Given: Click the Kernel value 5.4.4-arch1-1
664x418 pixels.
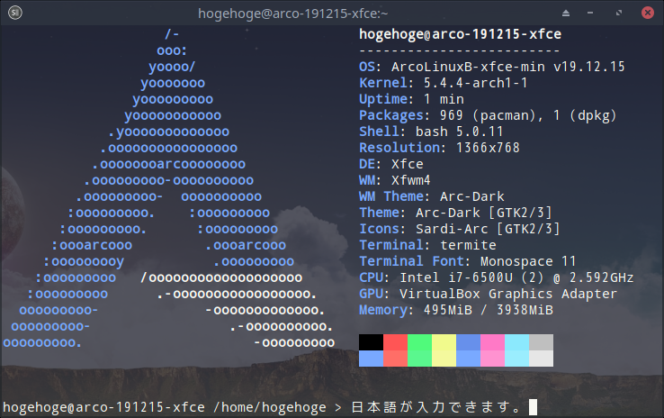Looking at the screenshot, I should click(x=476, y=83).
